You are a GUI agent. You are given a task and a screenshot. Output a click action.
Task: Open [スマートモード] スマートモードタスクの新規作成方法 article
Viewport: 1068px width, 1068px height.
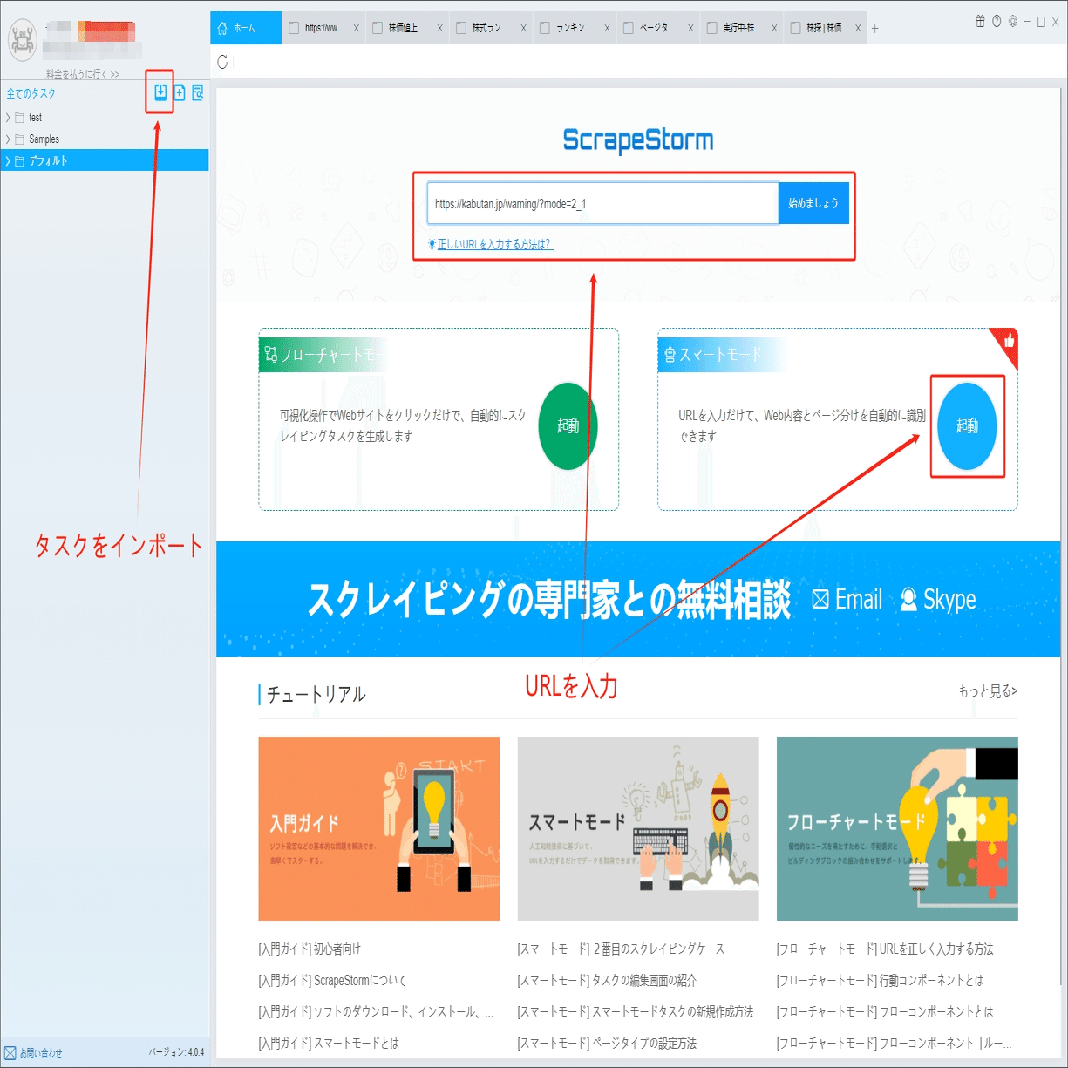tap(636, 1011)
